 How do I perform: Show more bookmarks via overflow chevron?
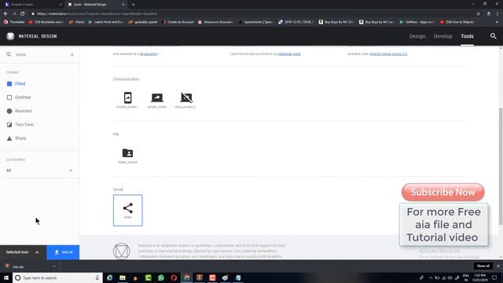(497, 22)
